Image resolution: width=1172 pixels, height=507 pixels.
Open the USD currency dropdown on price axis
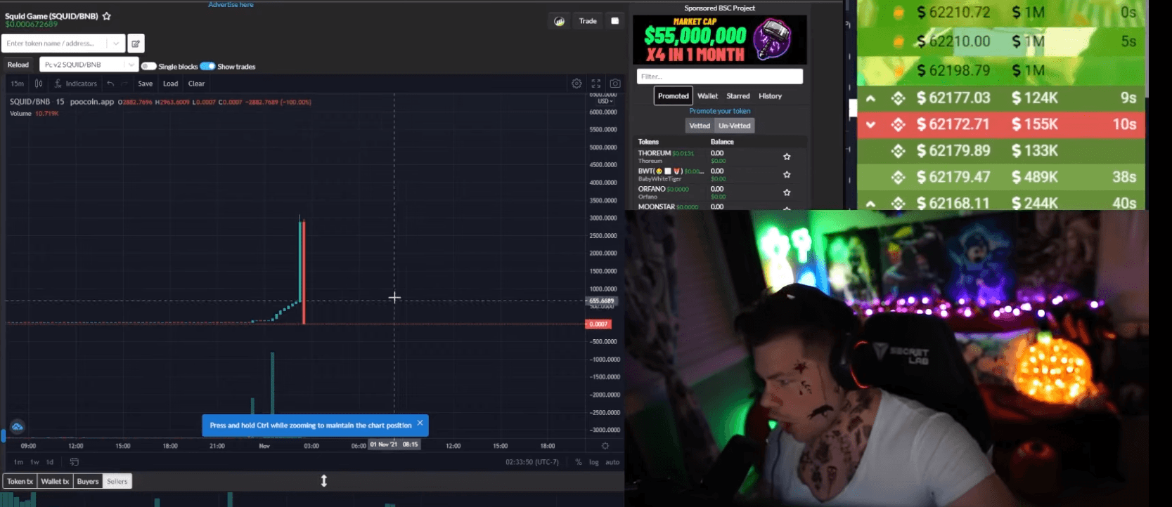[605, 101]
